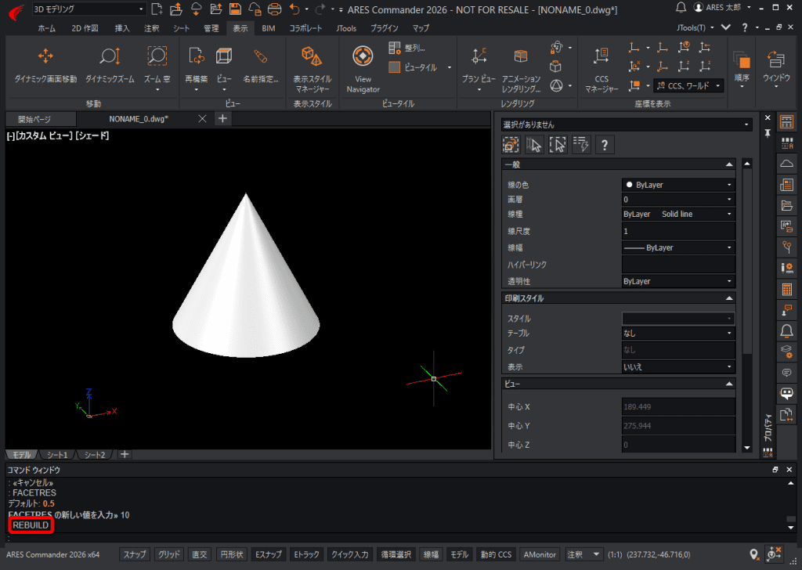
Task: Open the 開始ページ document tab
Action: tap(34, 119)
